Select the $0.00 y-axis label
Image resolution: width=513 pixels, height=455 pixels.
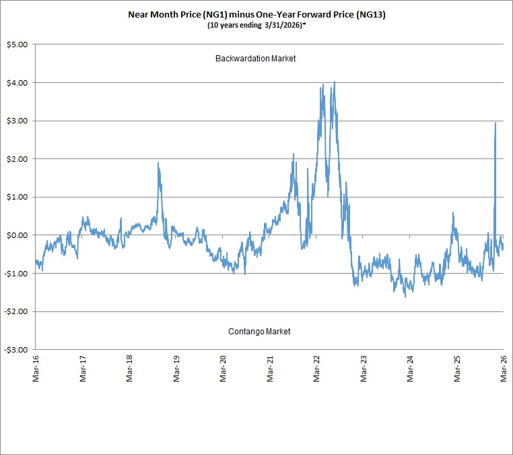[x=18, y=235]
